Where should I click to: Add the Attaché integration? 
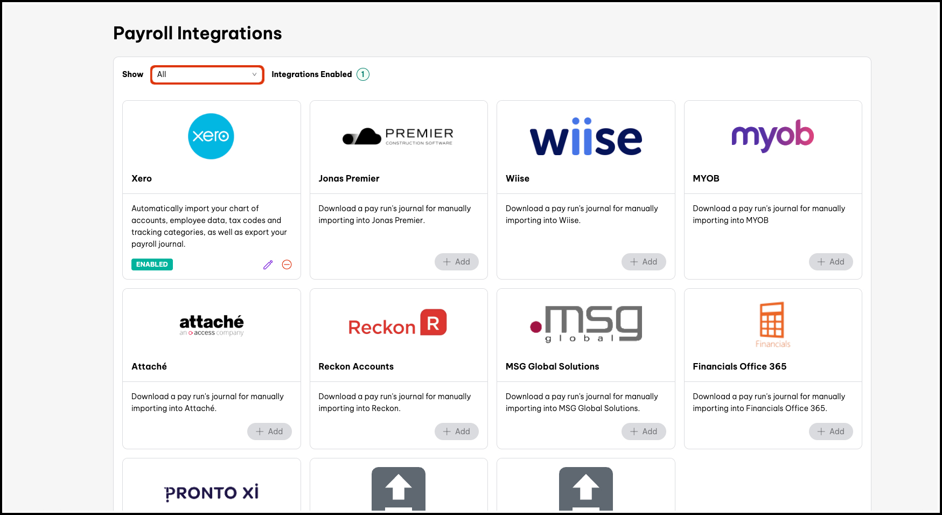[269, 432]
